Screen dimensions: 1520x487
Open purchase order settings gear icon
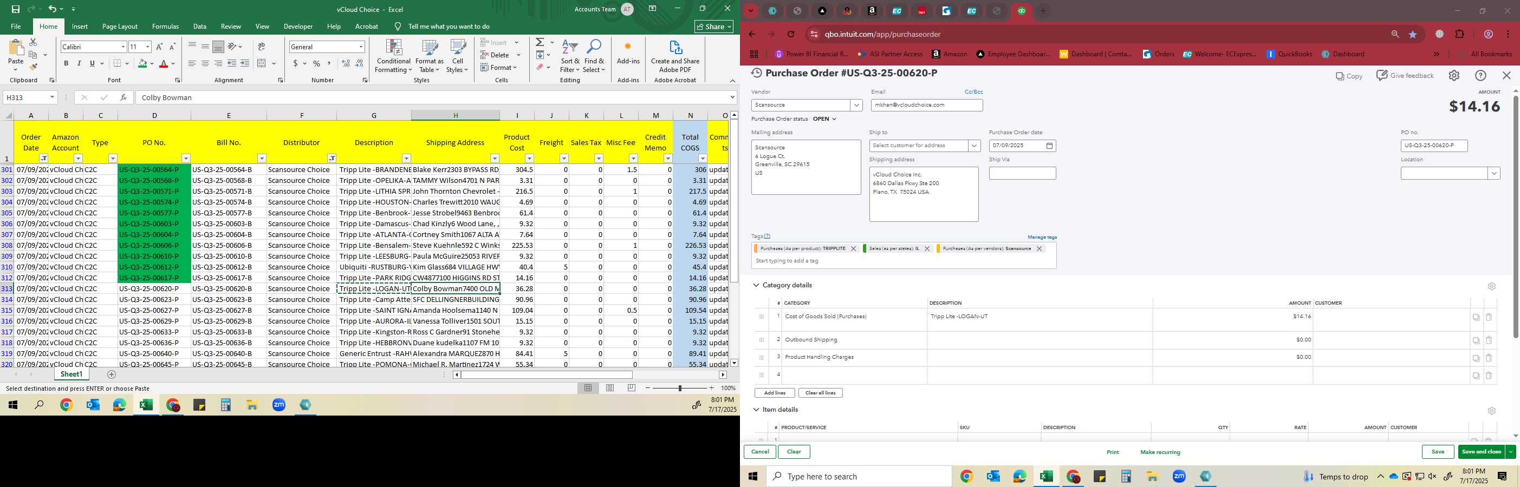click(x=1454, y=75)
